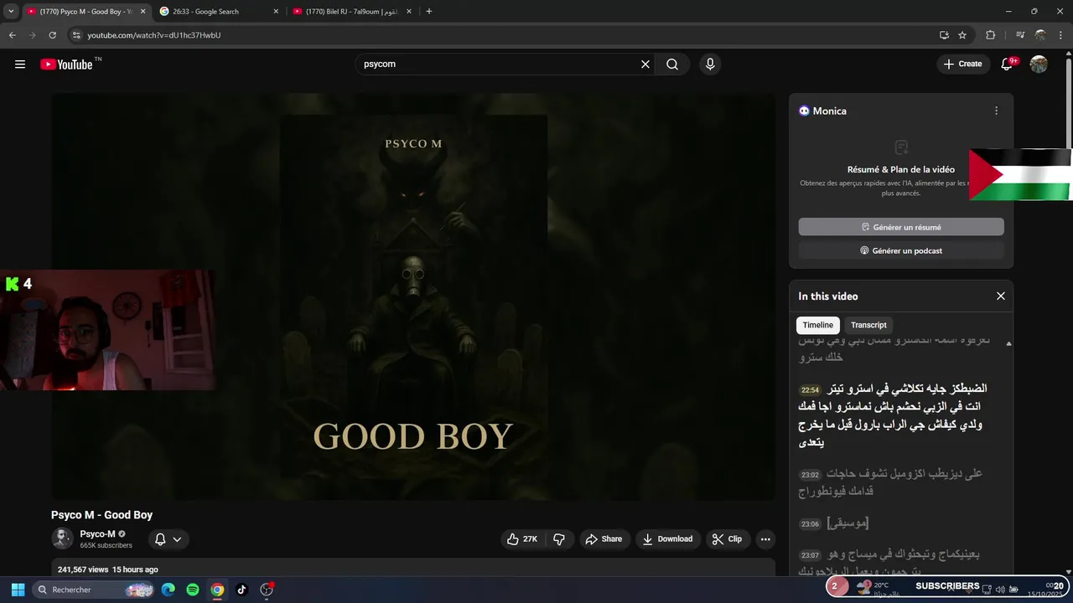Screen dimensions: 1073x603
Task: Open Microsoft Edge from taskbar
Action: click(x=168, y=590)
